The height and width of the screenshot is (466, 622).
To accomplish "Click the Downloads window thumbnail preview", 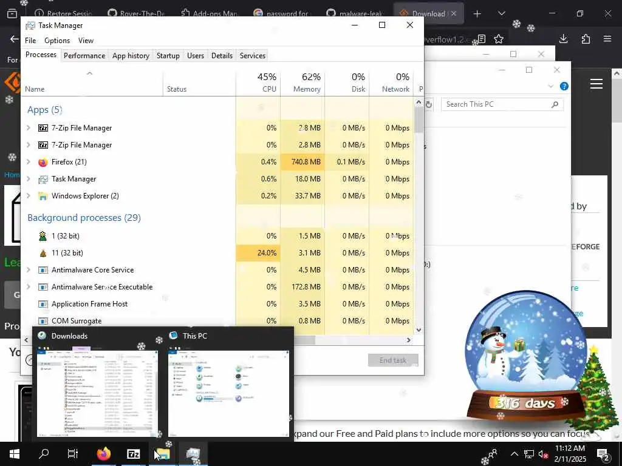I will click(x=98, y=393).
